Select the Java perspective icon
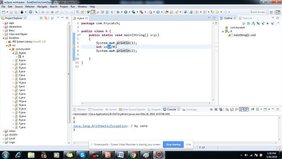282x159 pixels. [278, 12]
